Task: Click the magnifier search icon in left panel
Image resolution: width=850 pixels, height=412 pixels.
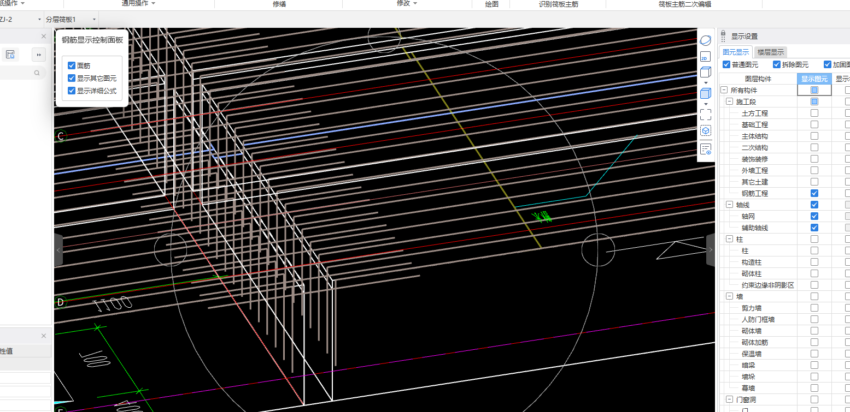Action: [x=37, y=73]
